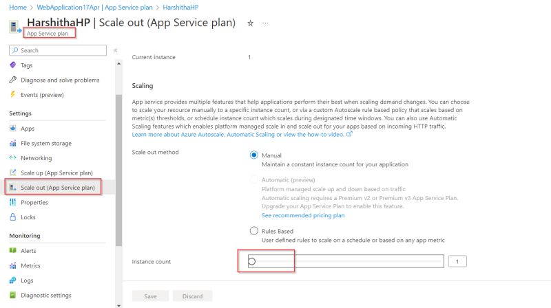551x308 pixels.
Task: Click the Diagnostic settings icon
Action: [x=13, y=295]
